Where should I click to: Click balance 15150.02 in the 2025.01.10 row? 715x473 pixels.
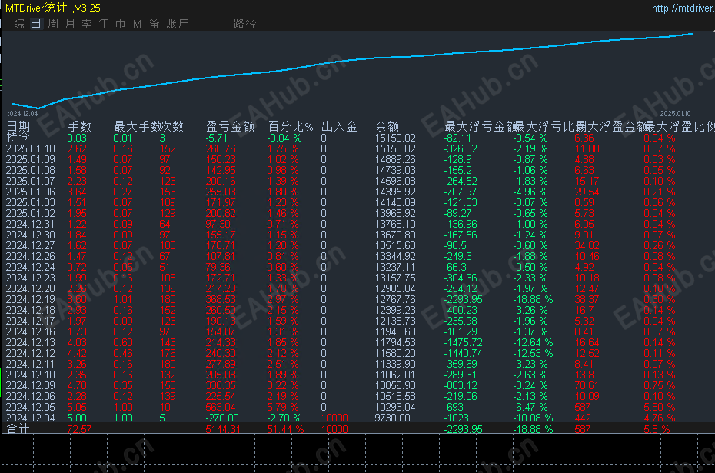395,148
